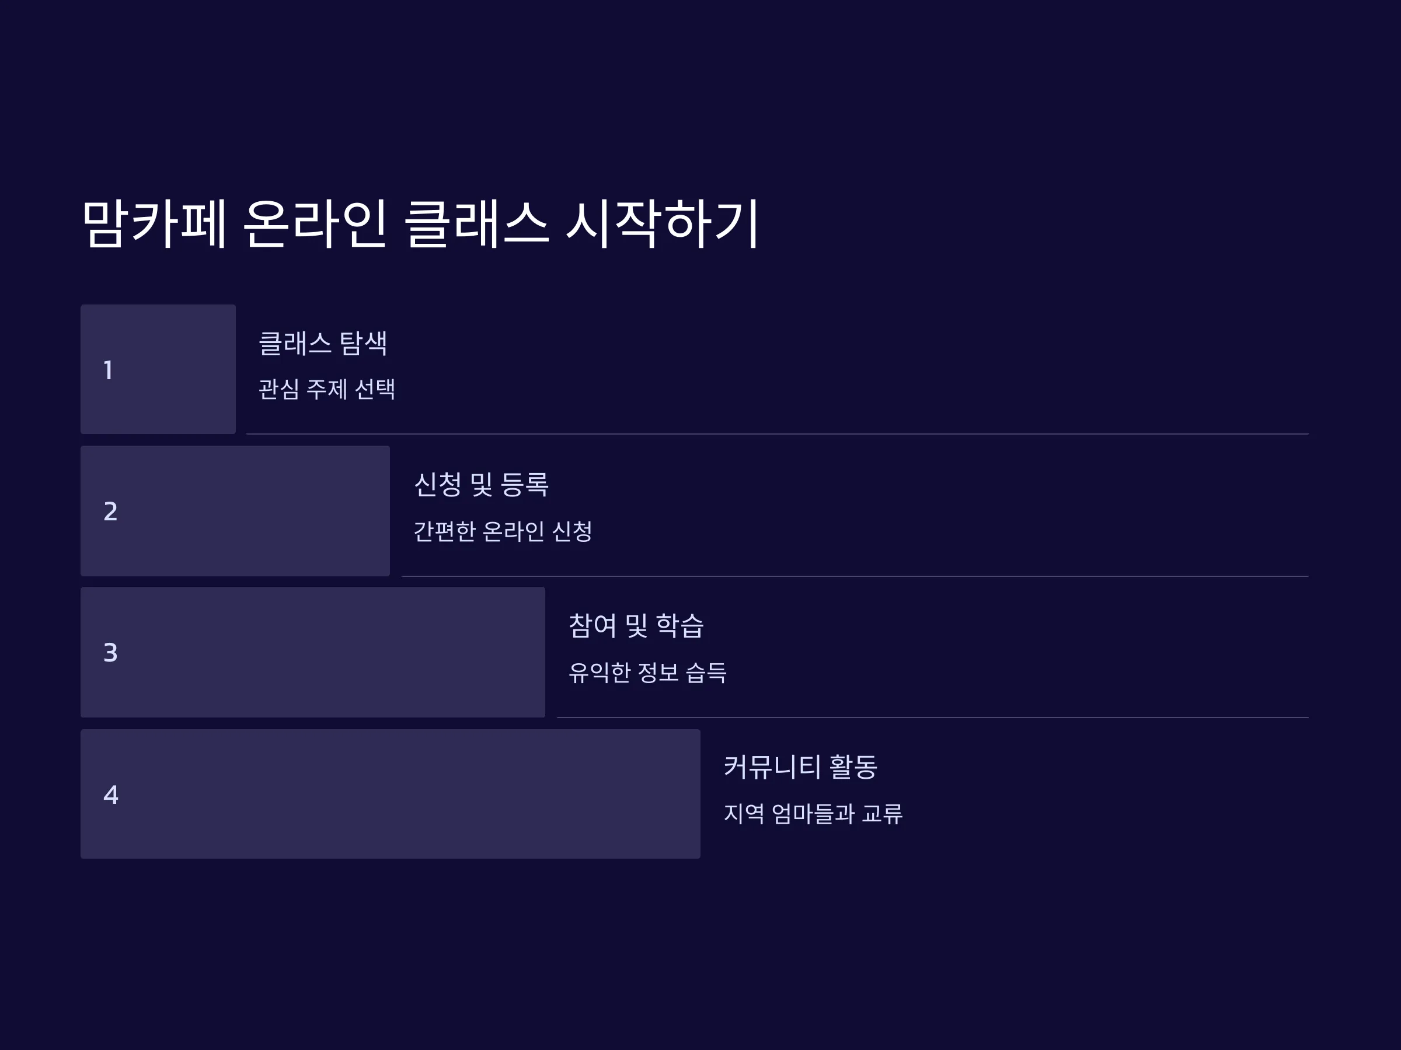Select the step 1 numbered block
This screenshot has height=1050, width=1401.
[158, 369]
